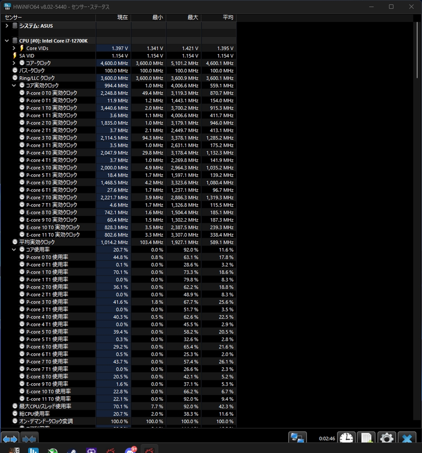Click the 現在 column header
The width and height of the screenshot is (422, 453).
click(113, 17)
